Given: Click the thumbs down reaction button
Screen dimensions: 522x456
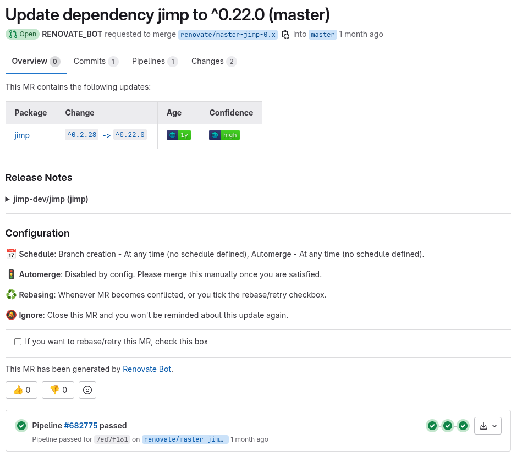Looking at the screenshot, I should (58, 390).
